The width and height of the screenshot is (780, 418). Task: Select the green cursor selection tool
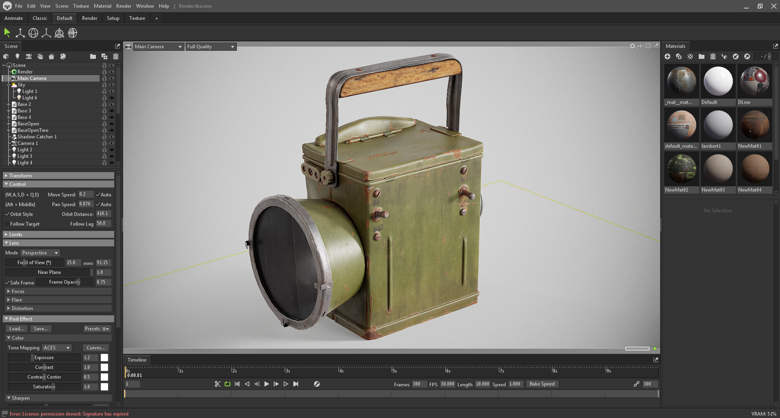coord(7,32)
